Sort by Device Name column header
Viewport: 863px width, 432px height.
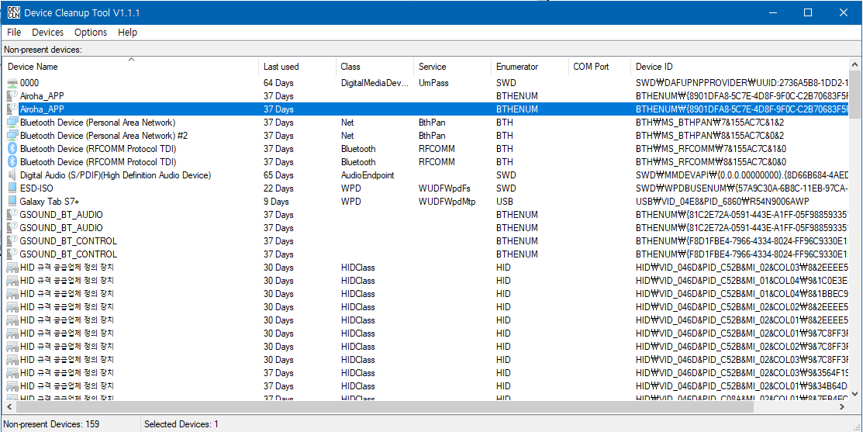[x=130, y=67]
